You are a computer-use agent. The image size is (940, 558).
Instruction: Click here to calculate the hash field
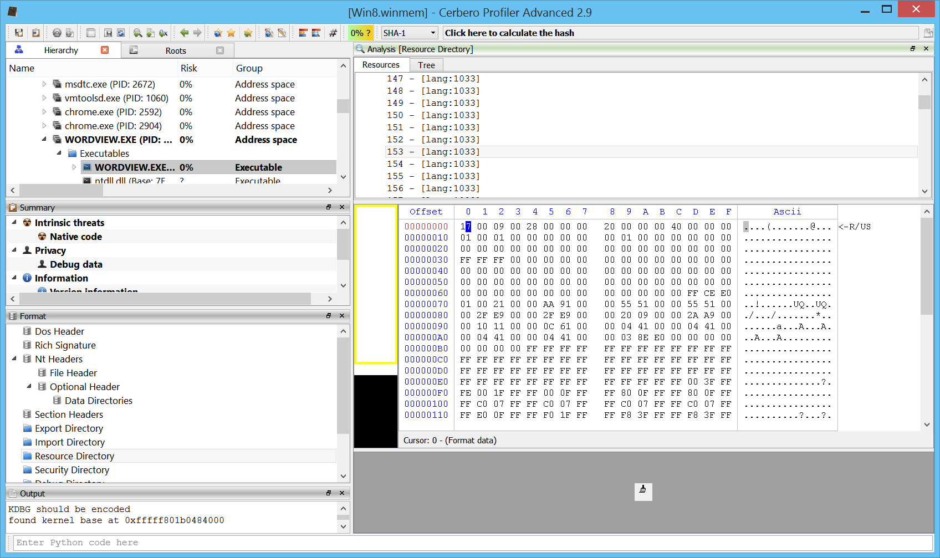[x=680, y=33]
